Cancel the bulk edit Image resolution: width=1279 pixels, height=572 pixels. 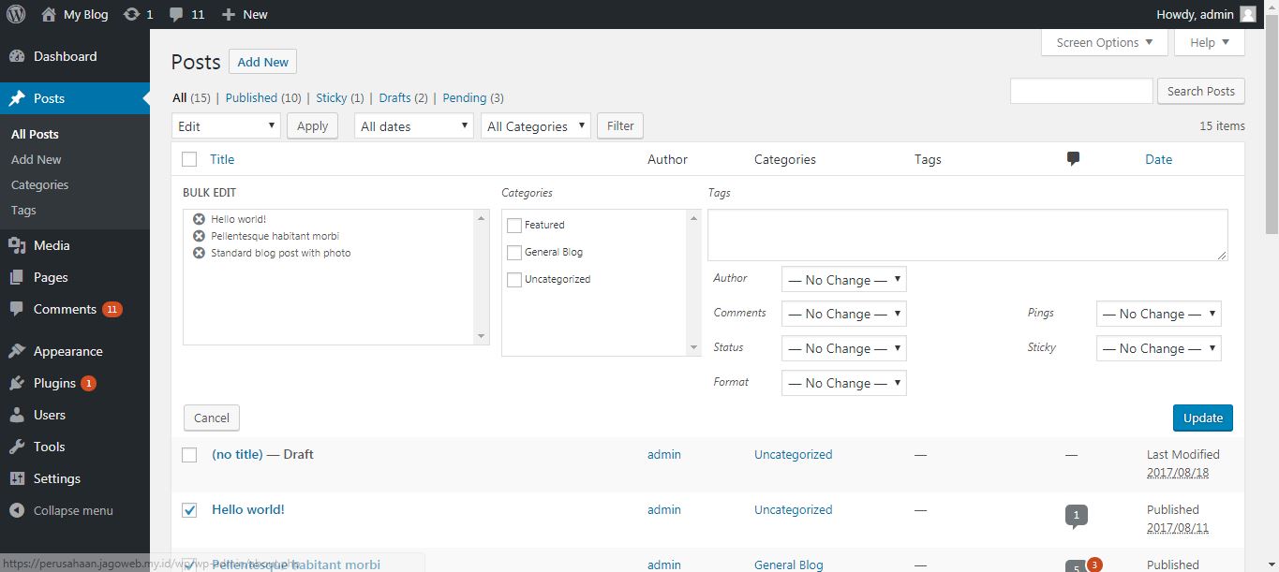click(212, 418)
